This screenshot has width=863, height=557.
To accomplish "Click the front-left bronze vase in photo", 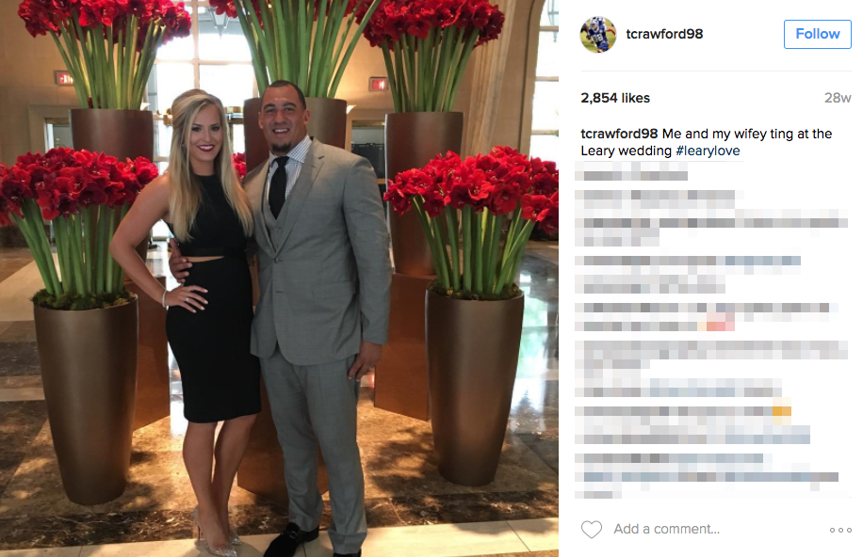I will [87, 399].
